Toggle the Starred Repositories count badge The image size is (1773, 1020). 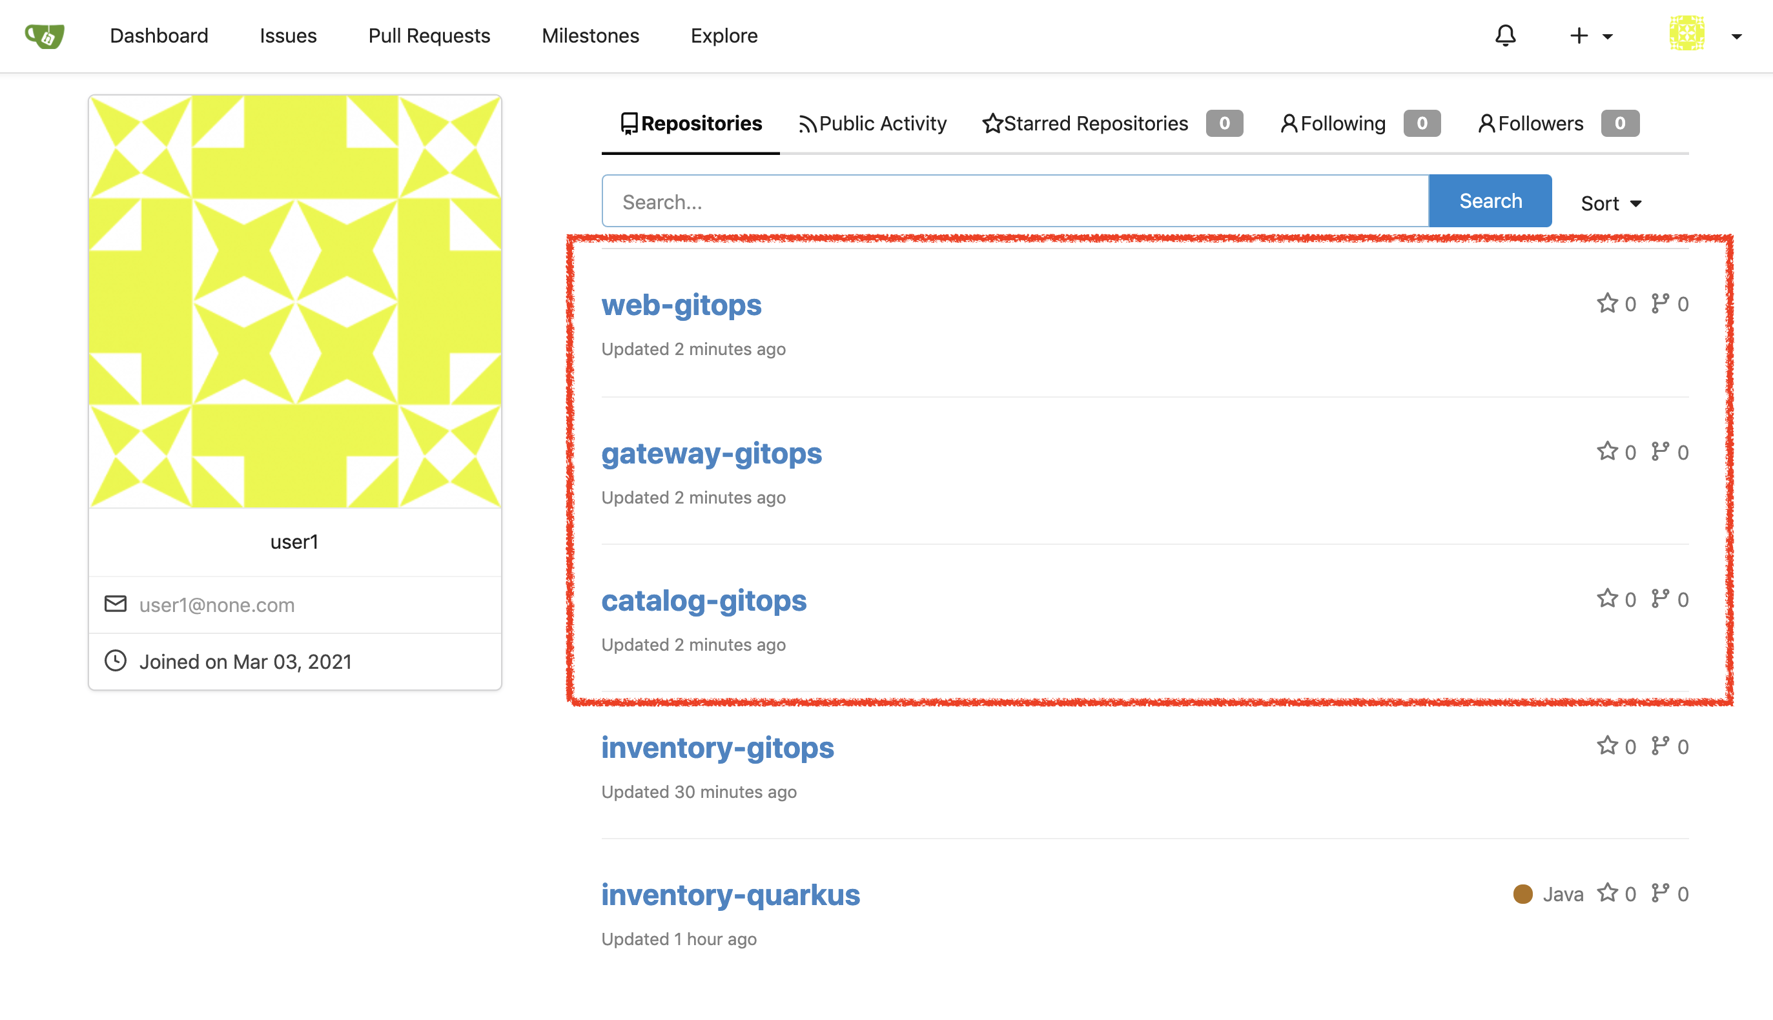coord(1223,122)
